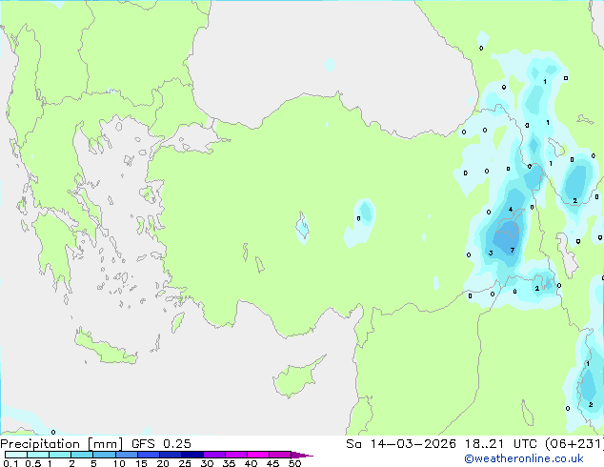Choose the 10–15 mm blue legend swatch
The height and width of the screenshot is (467, 604).
point(126,455)
